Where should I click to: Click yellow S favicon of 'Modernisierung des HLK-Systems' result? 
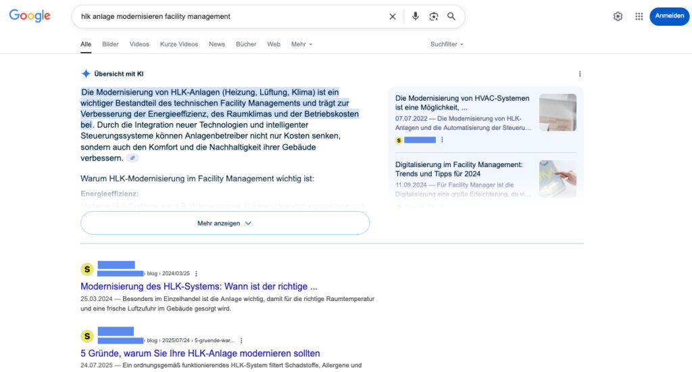pyautogui.click(x=87, y=269)
